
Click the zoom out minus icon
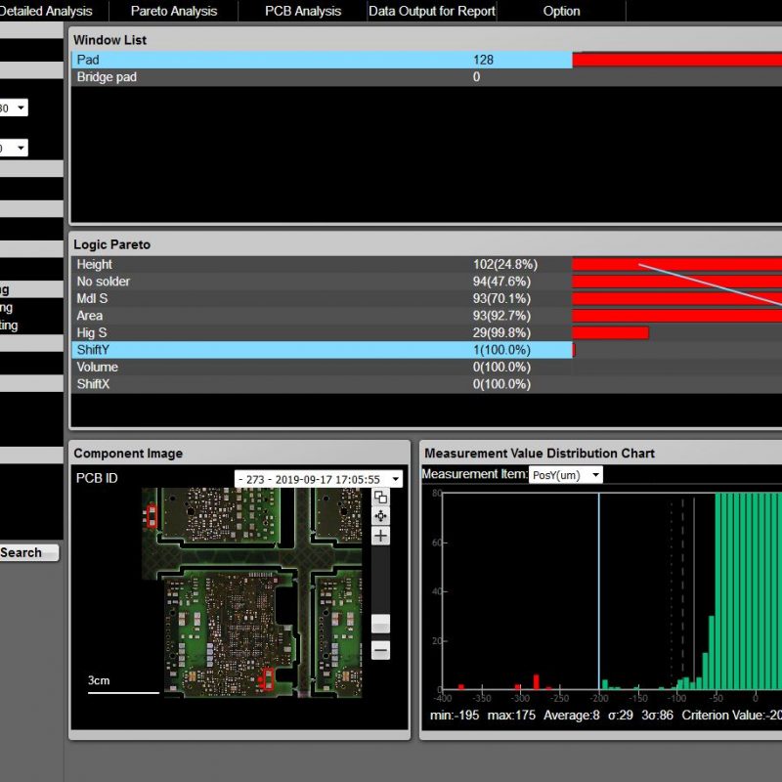380,650
